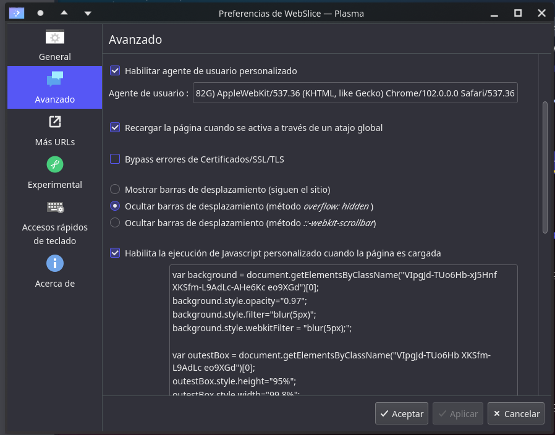
Task: Click the 'var background' code line
Action: pos(335,281)
